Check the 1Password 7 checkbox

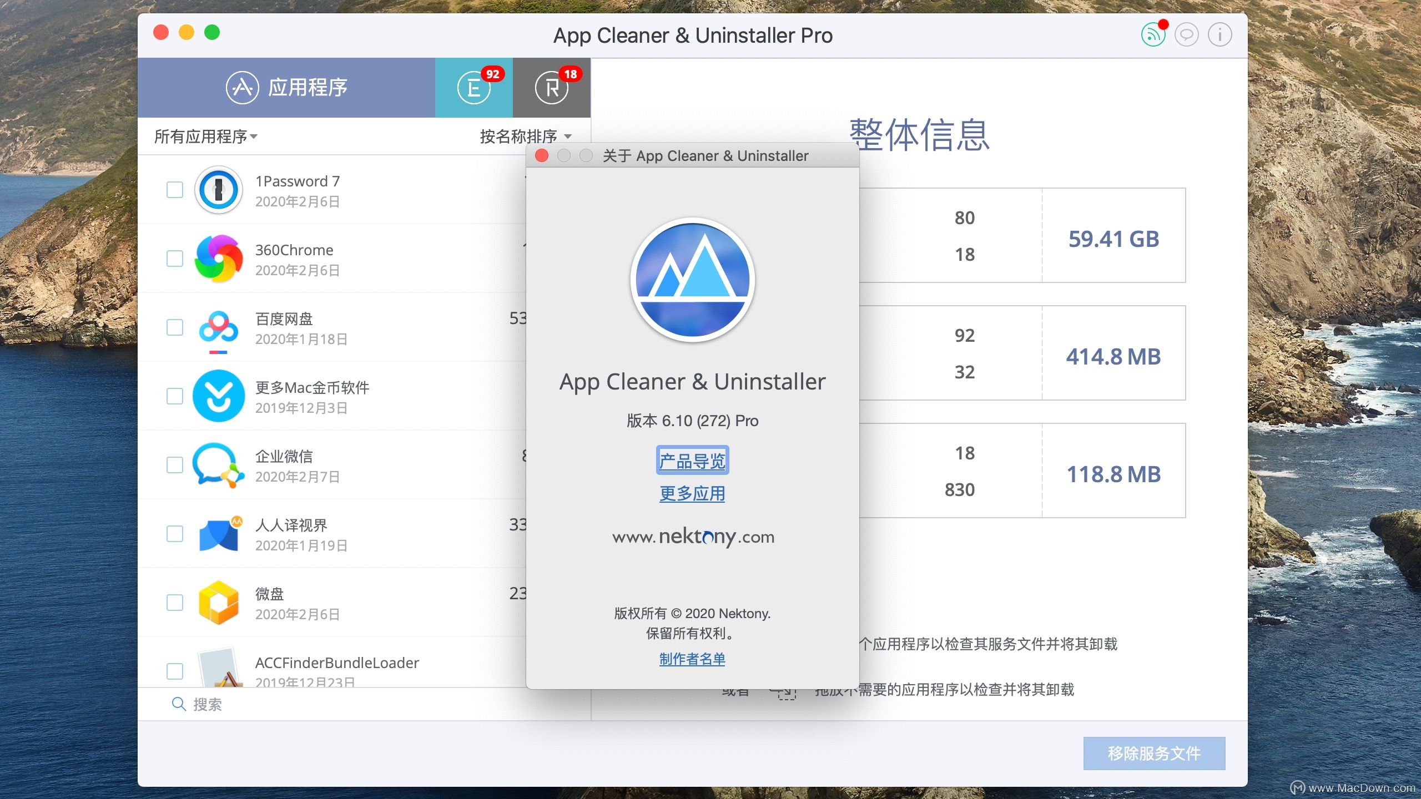pyautogui.click(x=175, y=190)
